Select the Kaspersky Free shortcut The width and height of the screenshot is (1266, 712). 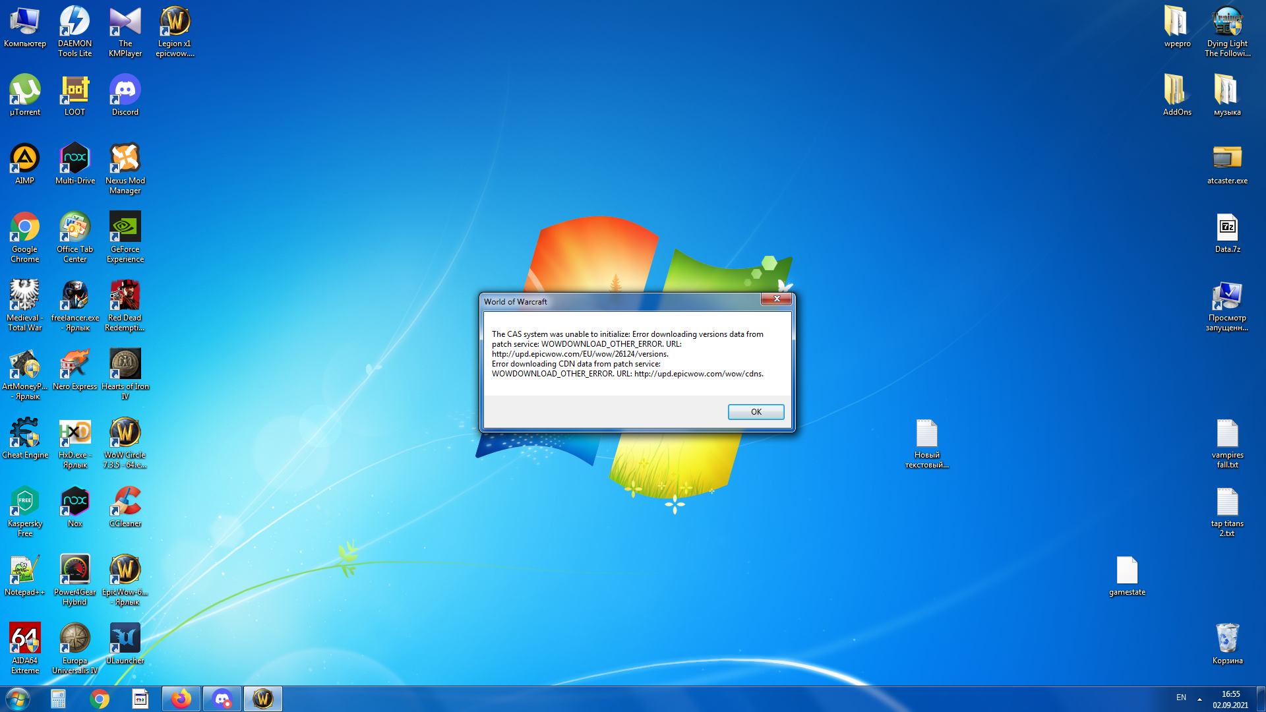[x=25, y=512]
